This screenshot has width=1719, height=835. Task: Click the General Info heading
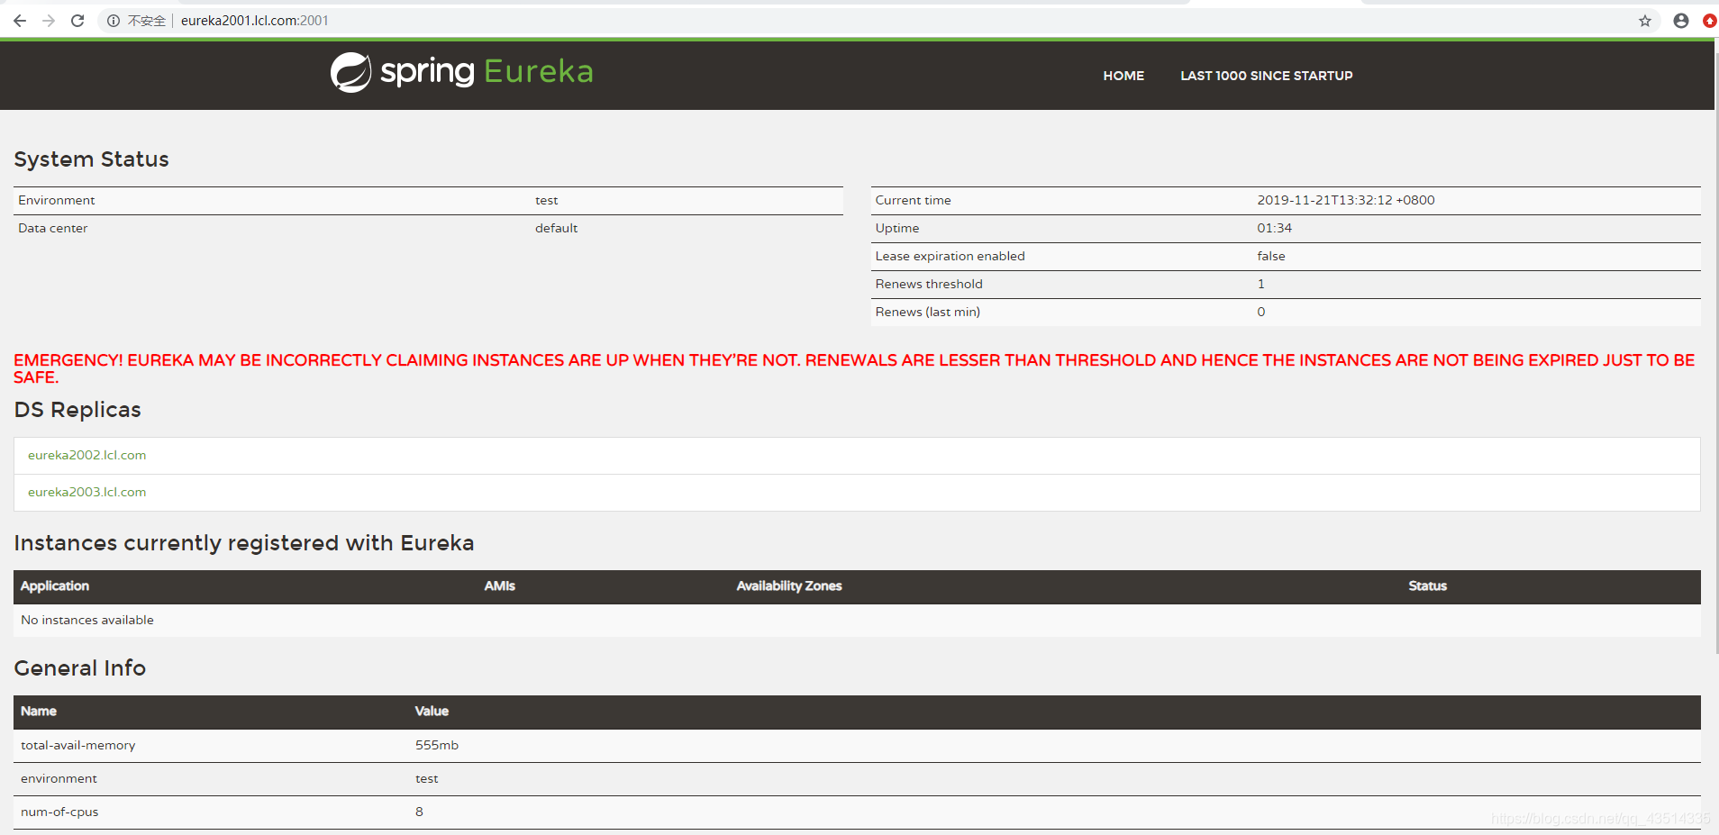click(79, 667)
